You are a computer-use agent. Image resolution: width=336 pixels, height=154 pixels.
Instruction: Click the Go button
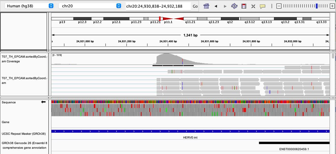(x=195, y=6)
